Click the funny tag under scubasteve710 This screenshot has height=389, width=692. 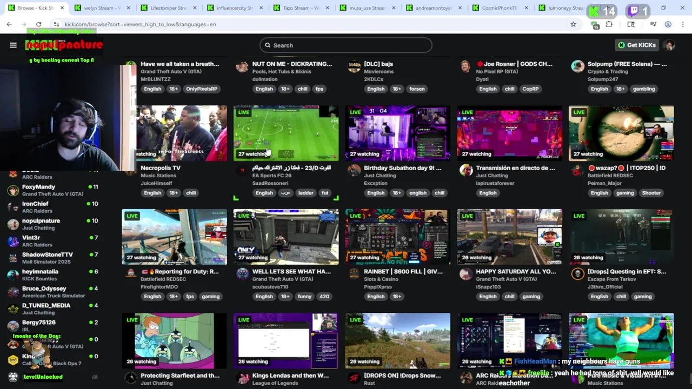(x=304, y=297)
